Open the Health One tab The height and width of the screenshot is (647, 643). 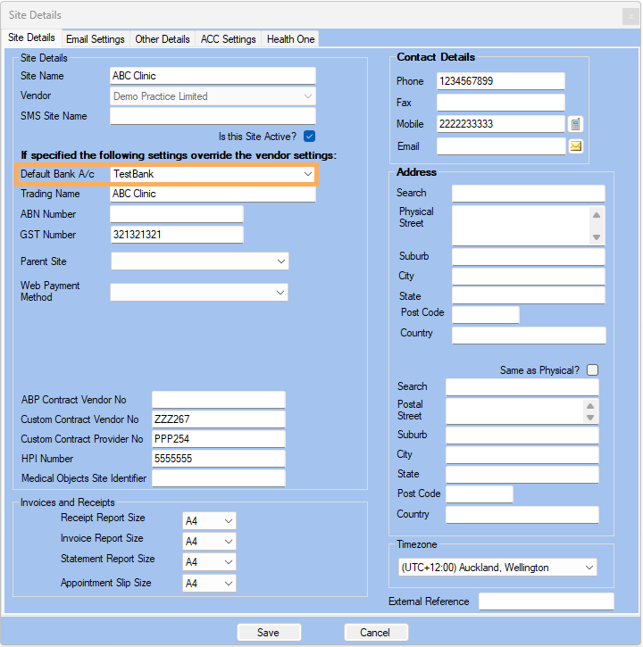click(x=290, y=39)
